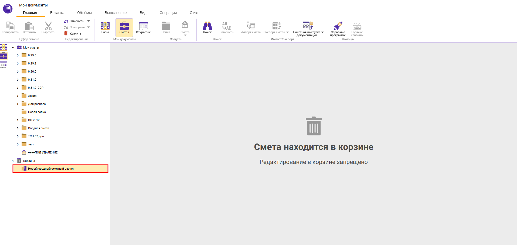Collapse the Корзина tree node
Screen dimensions: 517x246
pyautogui.click(x=13, y=160)
